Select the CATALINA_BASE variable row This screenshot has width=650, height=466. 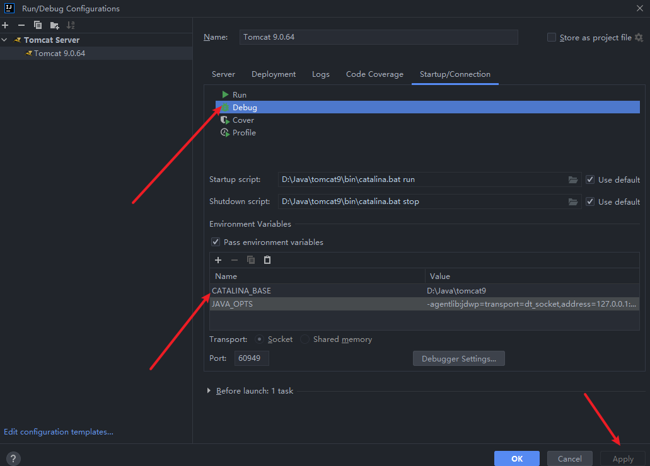point(424,291)
